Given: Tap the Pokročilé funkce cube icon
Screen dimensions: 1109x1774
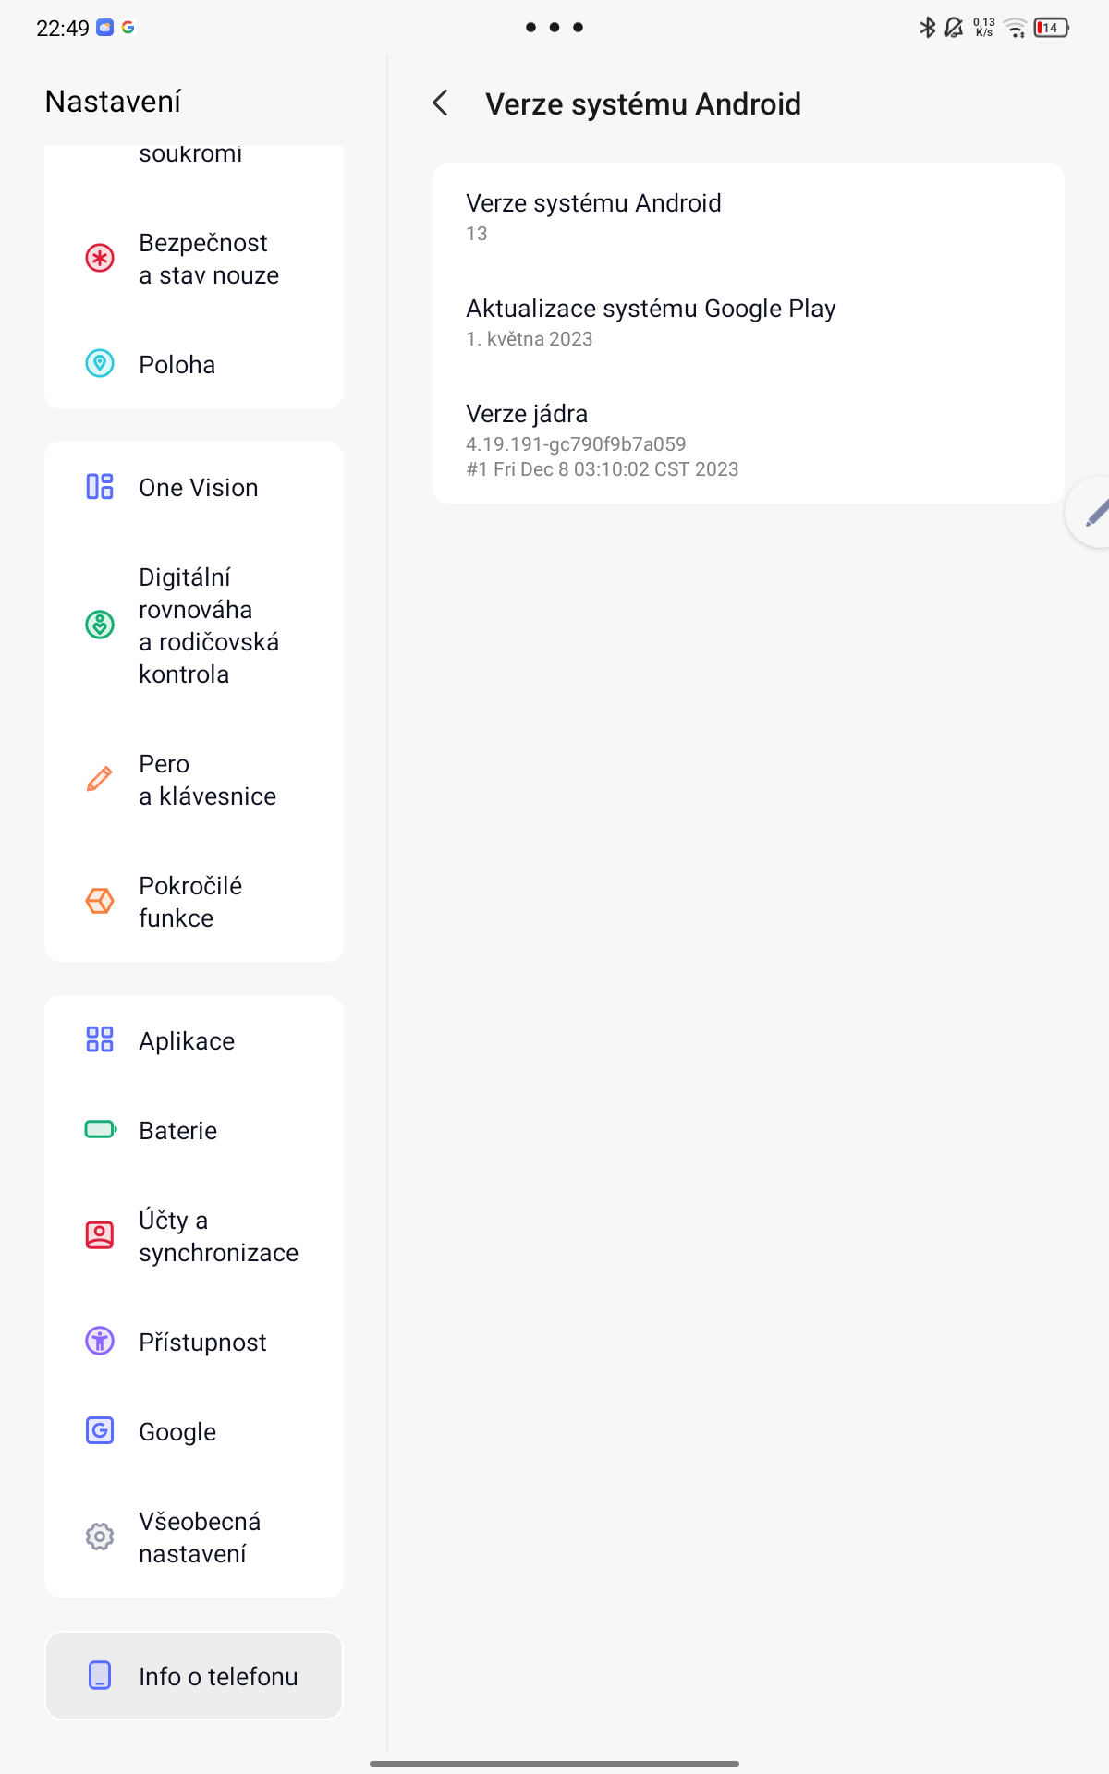Looking at the screenshot, I should pyautogui.click(x=100, y=902).
